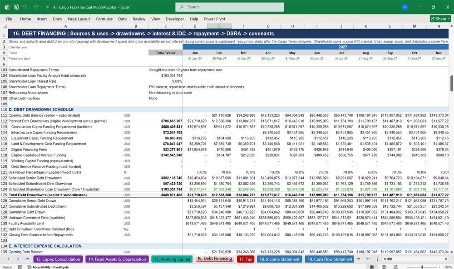This screenshot has width=454, height=269.
Task: Select row header 125
Action: [4, 195]
